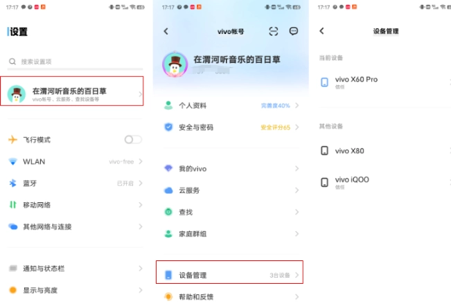Tap the profile avatar on vivo帐号 page
Screen dimensions: 451x306
click(174, 64)
